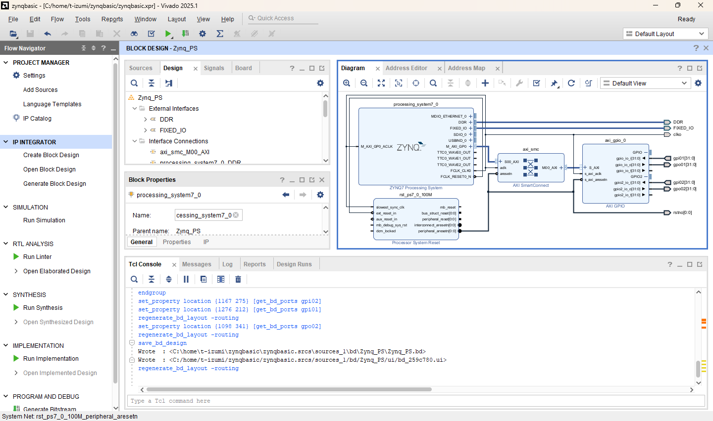
Task: Toggle column selection mode in Tcl Console
Action: pyautogui.click(x=221, y=279)
